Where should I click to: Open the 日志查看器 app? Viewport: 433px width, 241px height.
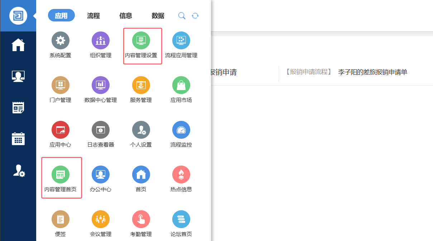(x=101, y=130)
